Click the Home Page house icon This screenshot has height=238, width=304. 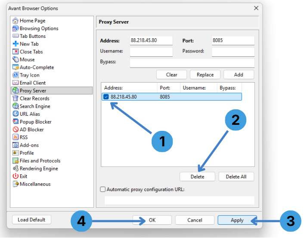click(16, 21)
